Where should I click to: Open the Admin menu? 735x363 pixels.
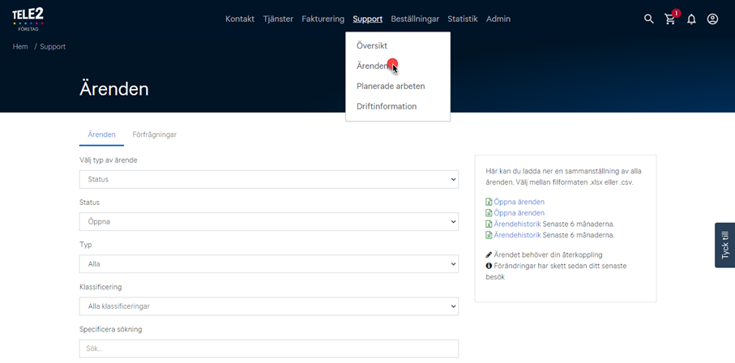point(498,19)
